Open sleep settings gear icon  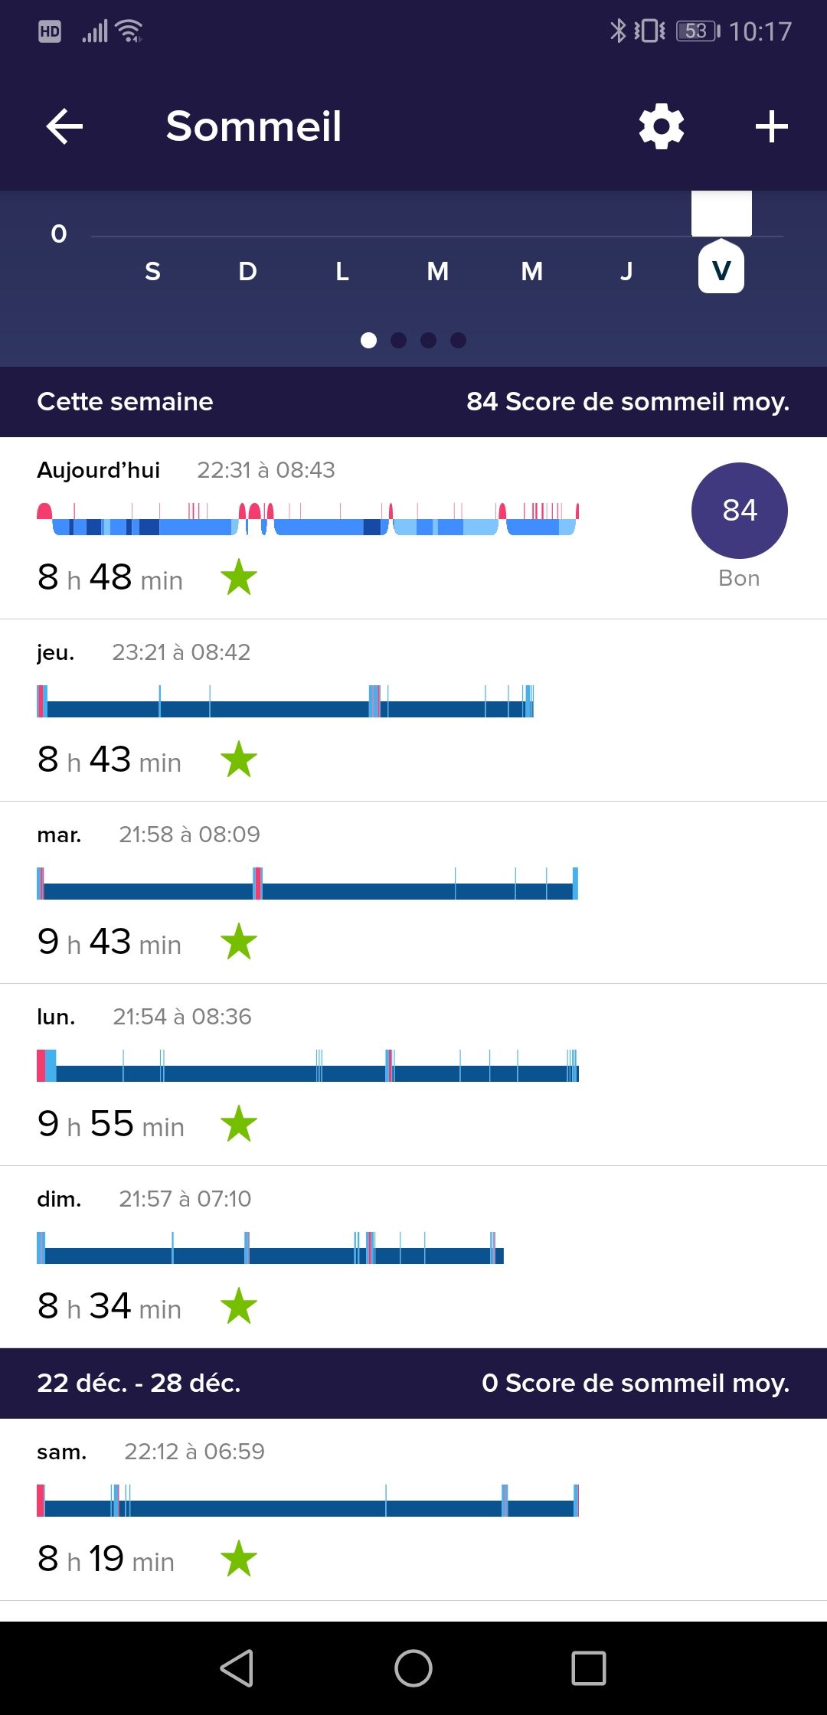(x=662, y=126)
